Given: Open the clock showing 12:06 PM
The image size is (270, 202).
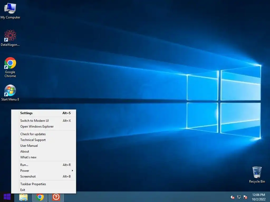Looking at the screenshot, I should coord(259,197).
